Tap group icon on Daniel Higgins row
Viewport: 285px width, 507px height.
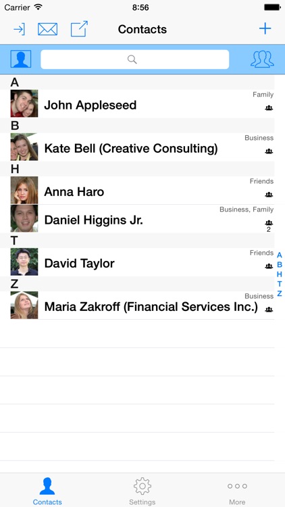[x=269, y=223]
